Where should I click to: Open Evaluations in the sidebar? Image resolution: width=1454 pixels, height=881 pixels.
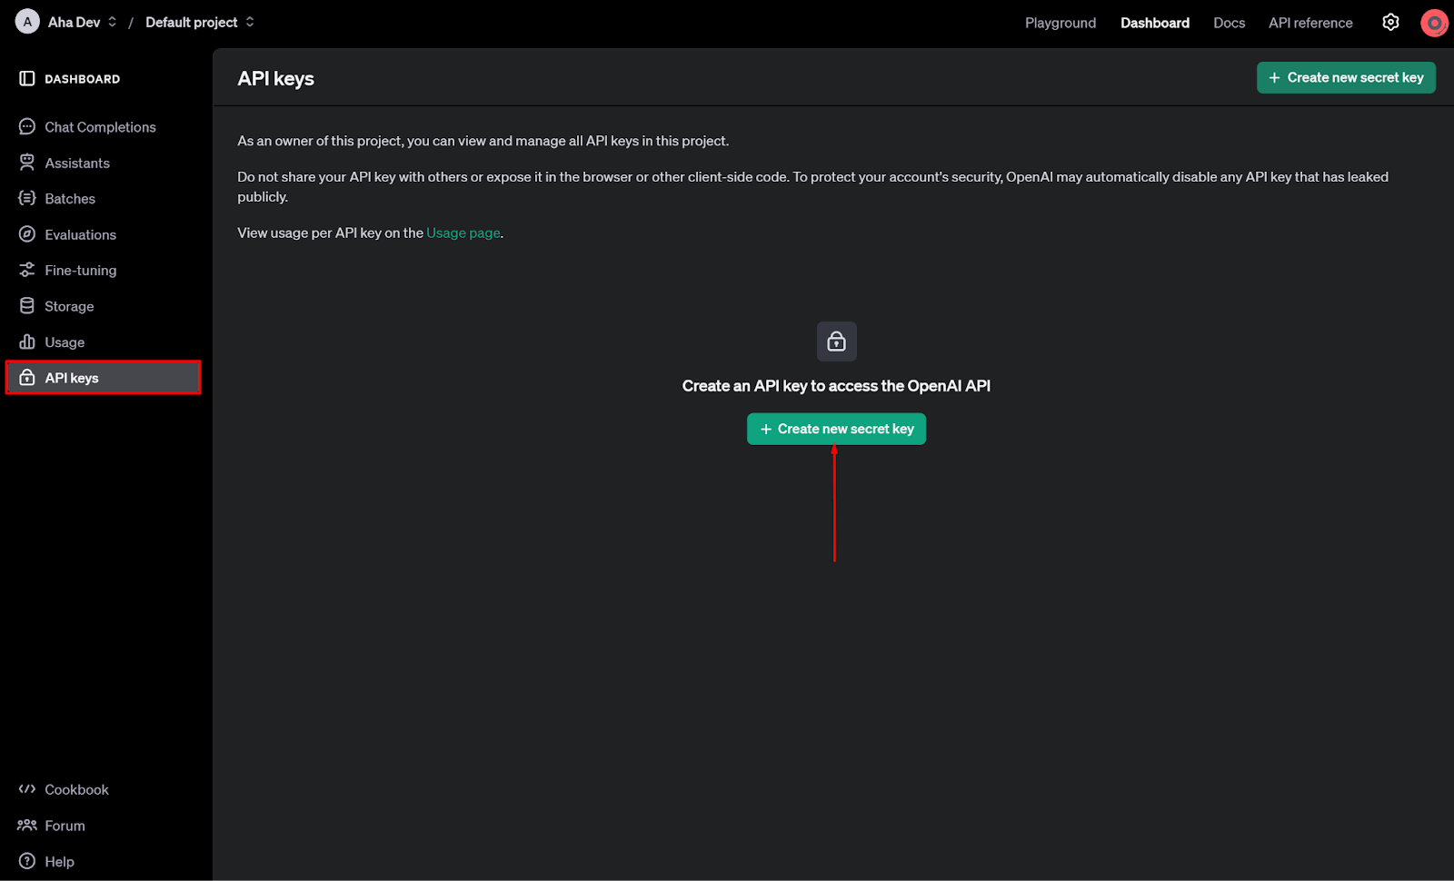(81, 234)
